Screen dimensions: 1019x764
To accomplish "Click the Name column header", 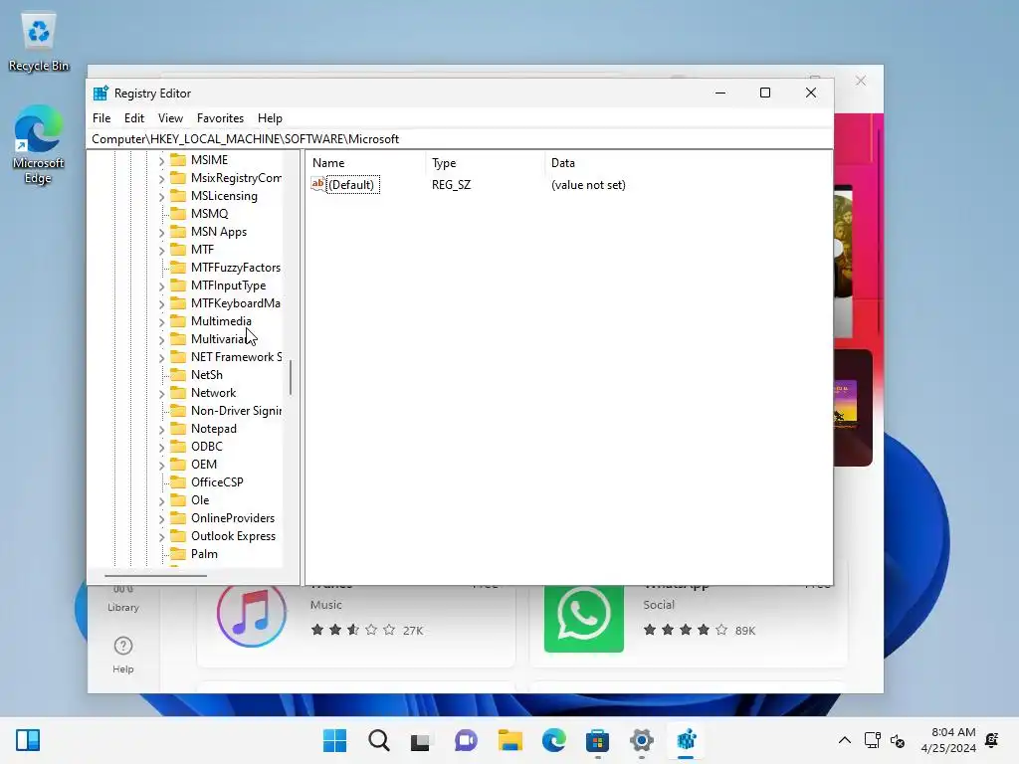I will click(x=365, y=163).
